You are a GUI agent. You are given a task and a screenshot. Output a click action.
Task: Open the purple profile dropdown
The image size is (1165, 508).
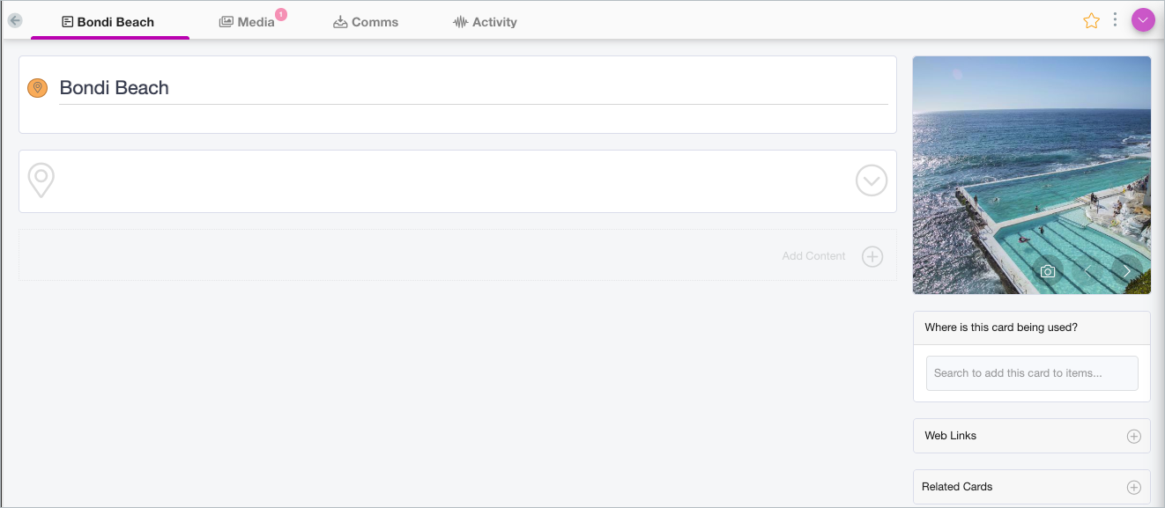(1143, 20)
